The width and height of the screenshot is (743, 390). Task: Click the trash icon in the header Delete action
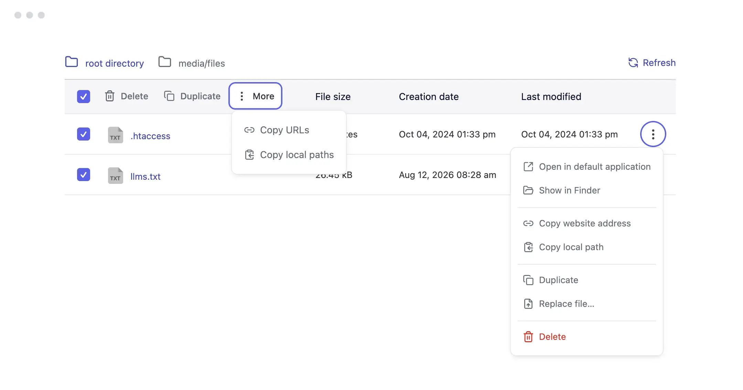coord(110,96)
